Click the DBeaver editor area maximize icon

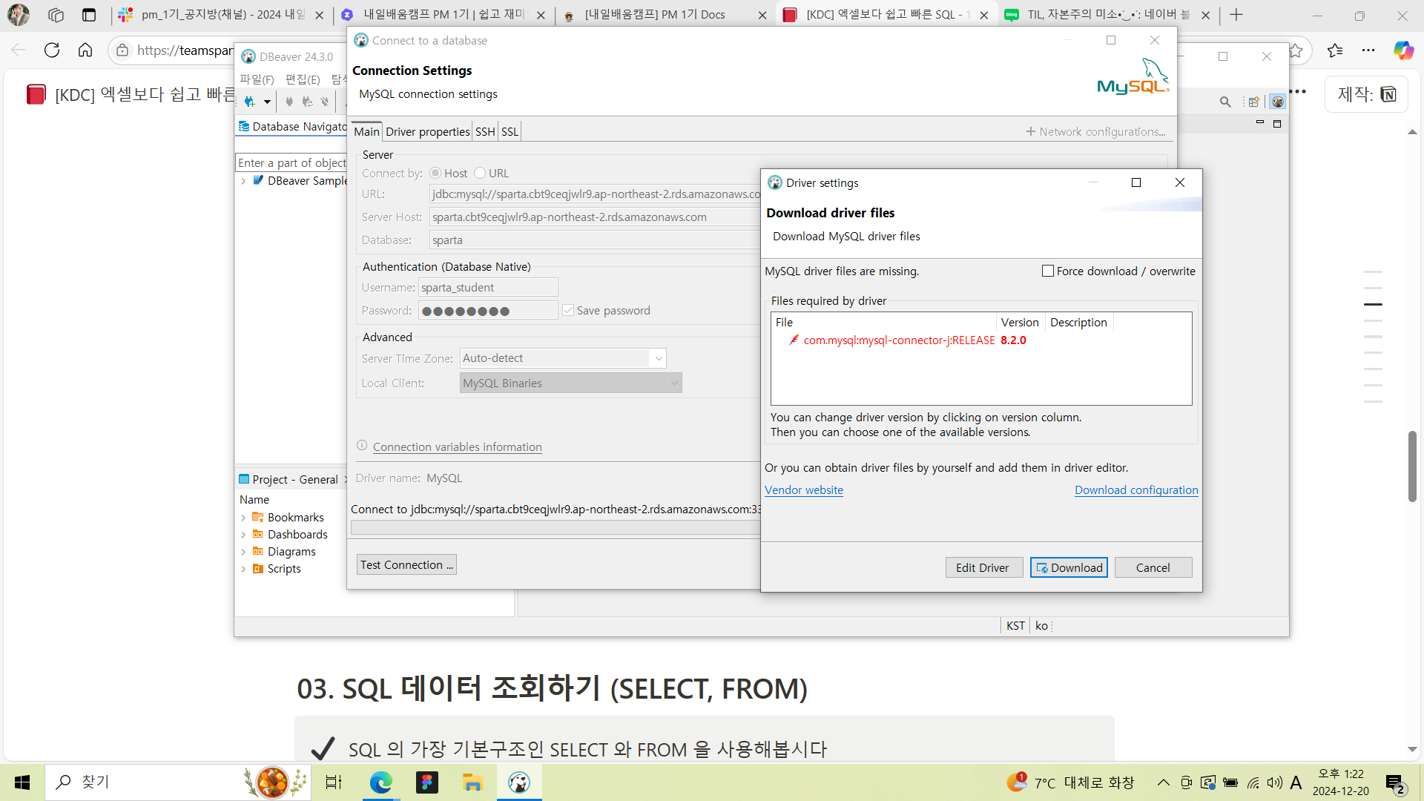(1277, 124)
